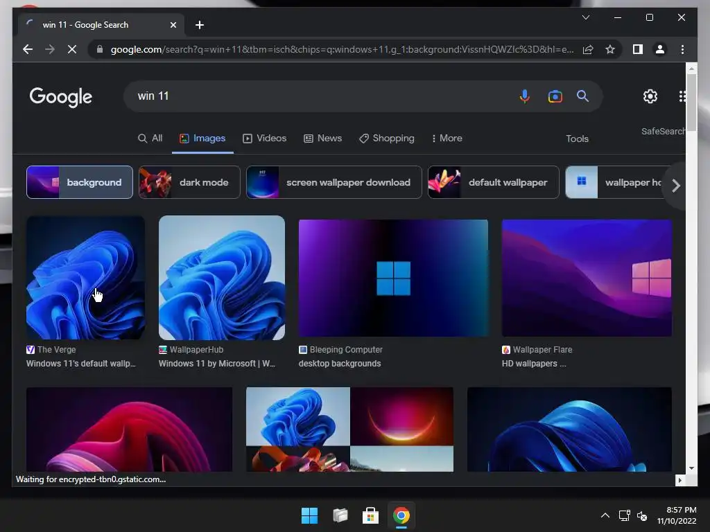710x532 pixels.
Task: Open a new tab with plus button
Action: 200,25
